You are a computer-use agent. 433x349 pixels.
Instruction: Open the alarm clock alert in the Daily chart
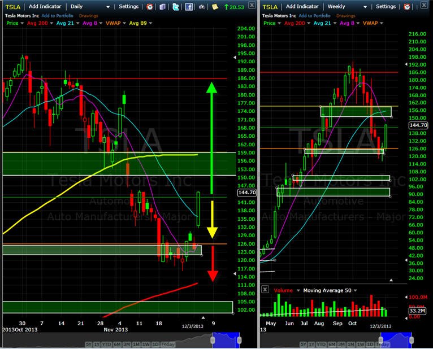click(149, 7)
